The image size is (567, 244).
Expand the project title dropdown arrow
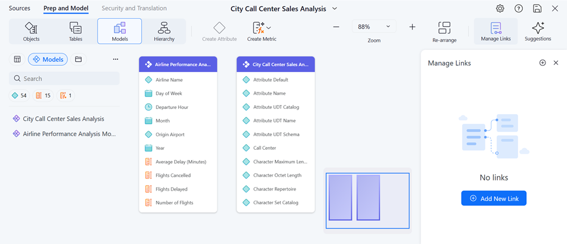point(335,9)
